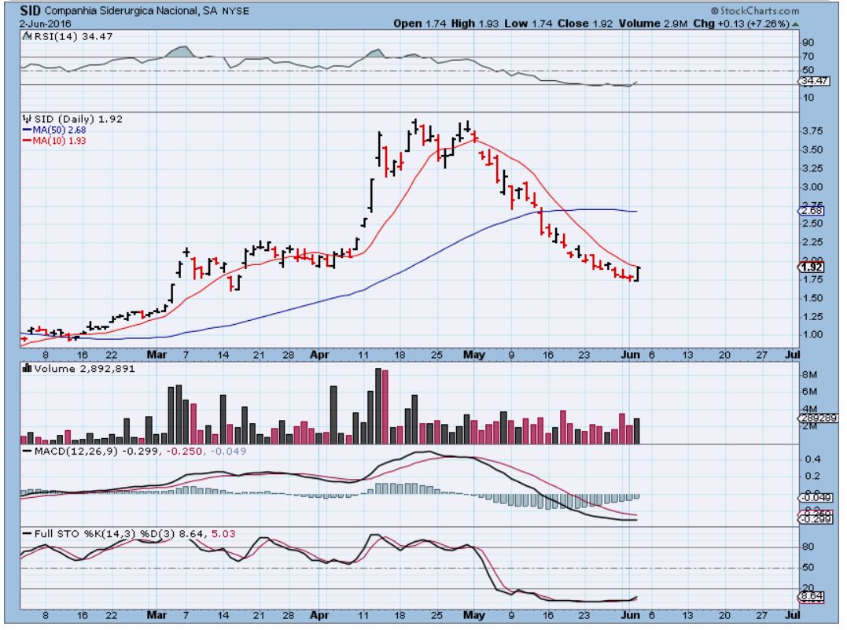Click the 'Low 1.74' value

point(528,24)
